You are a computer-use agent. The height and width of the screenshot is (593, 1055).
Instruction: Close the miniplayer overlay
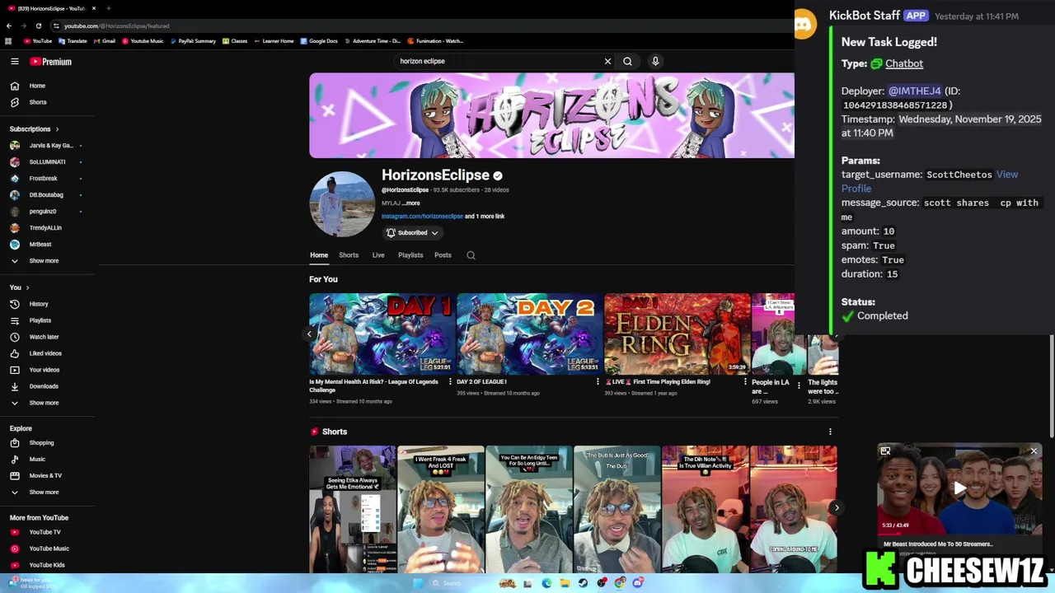[x=1034, y=451]
